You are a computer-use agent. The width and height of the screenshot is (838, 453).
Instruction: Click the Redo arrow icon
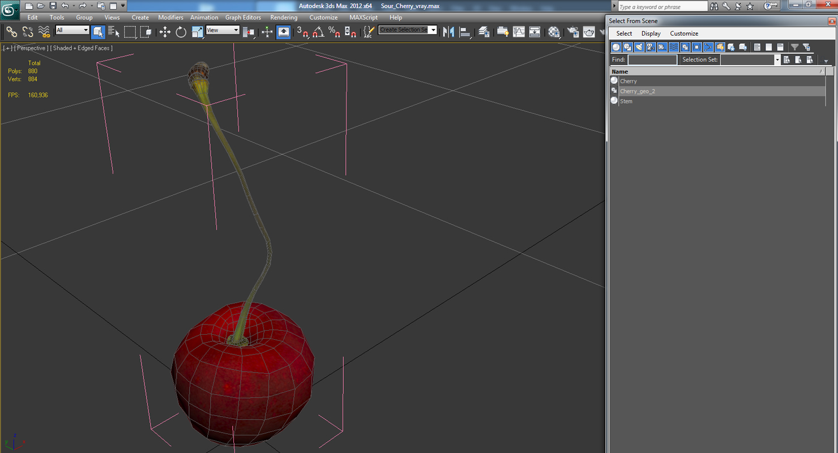(x=83, y=6)
